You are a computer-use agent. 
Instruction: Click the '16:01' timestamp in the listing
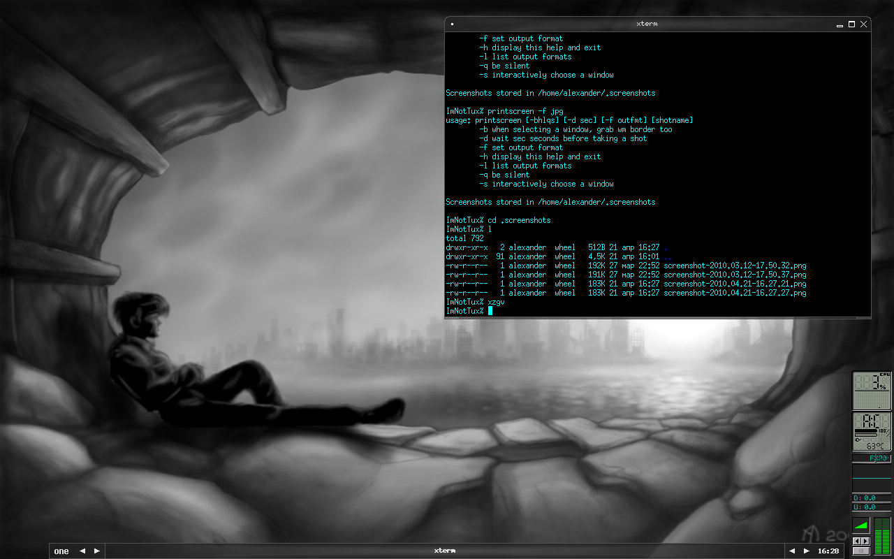click(649, 256)
